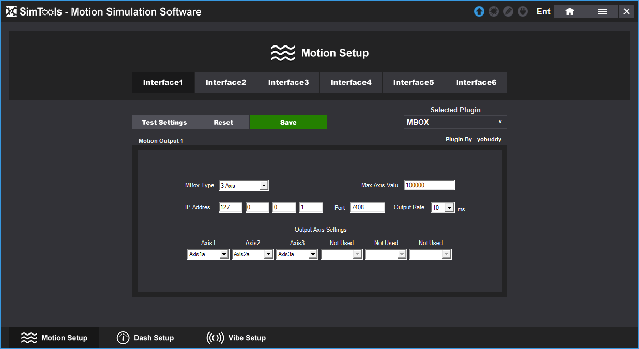639x349 pixels.
Task: Go to the Home screen
Action: pos(570,11)
